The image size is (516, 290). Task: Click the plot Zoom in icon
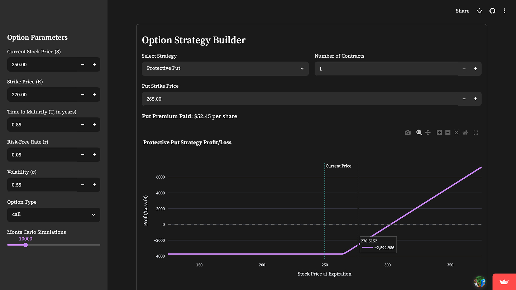[x=439, y=132]
